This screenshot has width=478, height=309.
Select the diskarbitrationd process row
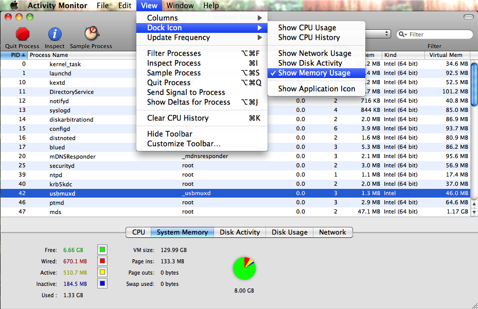point(235,119)
